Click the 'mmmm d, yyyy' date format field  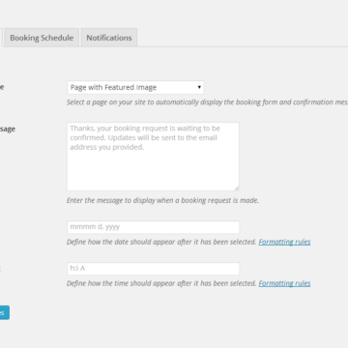(x=153, y=227)
